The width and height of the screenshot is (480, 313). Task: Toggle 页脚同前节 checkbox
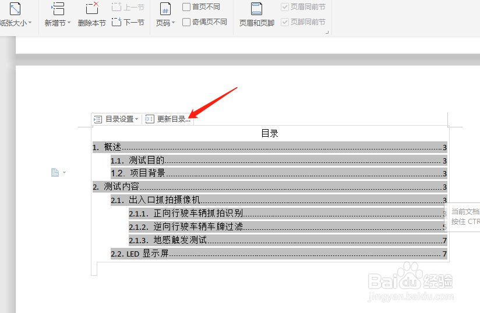click(x=285, y=22)
